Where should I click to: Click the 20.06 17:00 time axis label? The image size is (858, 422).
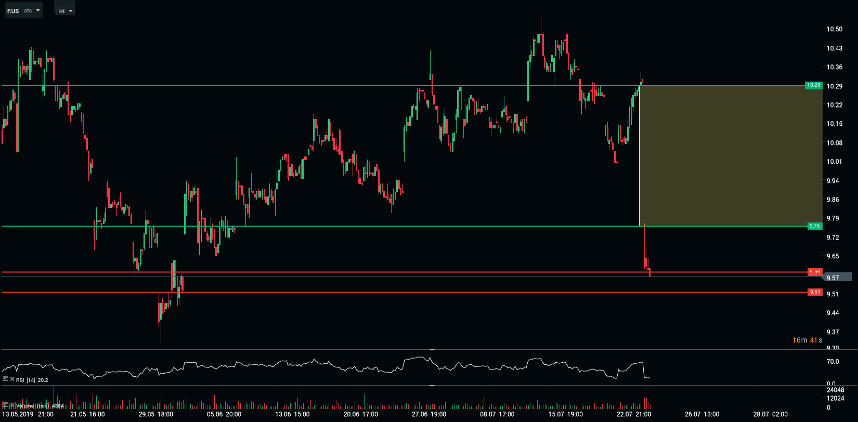click(x=361, y=414)
